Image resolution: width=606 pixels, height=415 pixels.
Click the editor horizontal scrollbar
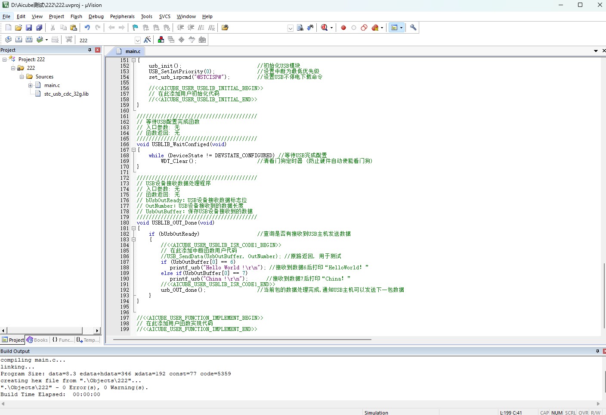(242, 340)
